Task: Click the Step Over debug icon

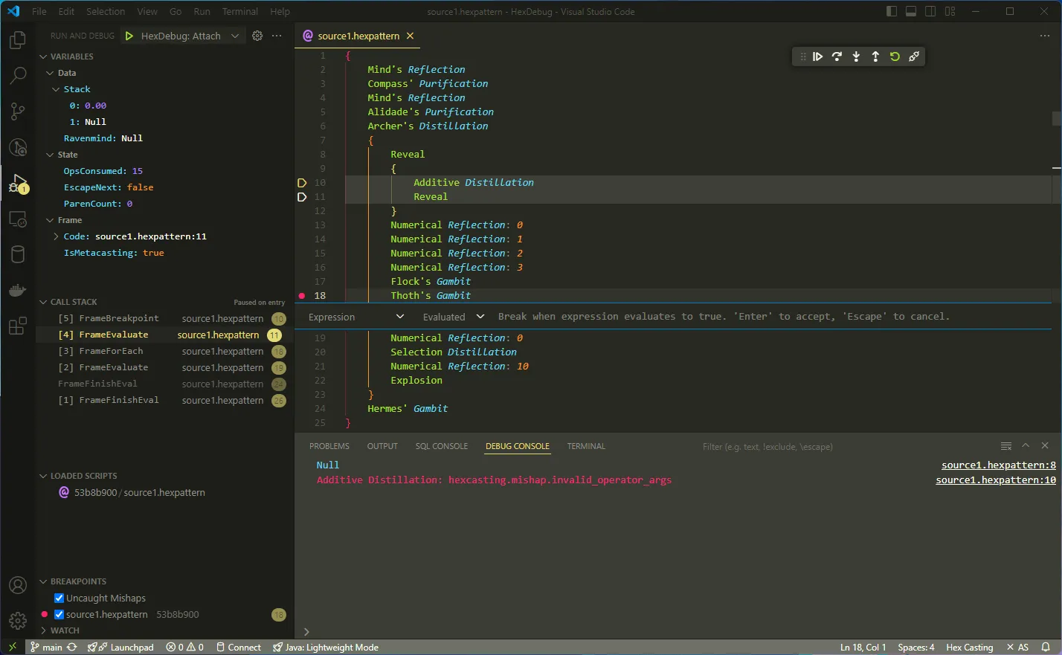Action: (837, 56)
